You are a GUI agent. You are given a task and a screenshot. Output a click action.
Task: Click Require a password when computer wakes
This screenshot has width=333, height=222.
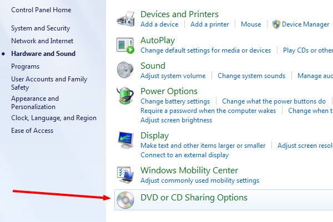click(208, 111)
